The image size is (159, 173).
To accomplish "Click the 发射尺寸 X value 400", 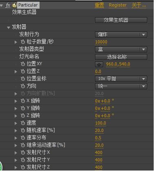I will pos(99,153).
